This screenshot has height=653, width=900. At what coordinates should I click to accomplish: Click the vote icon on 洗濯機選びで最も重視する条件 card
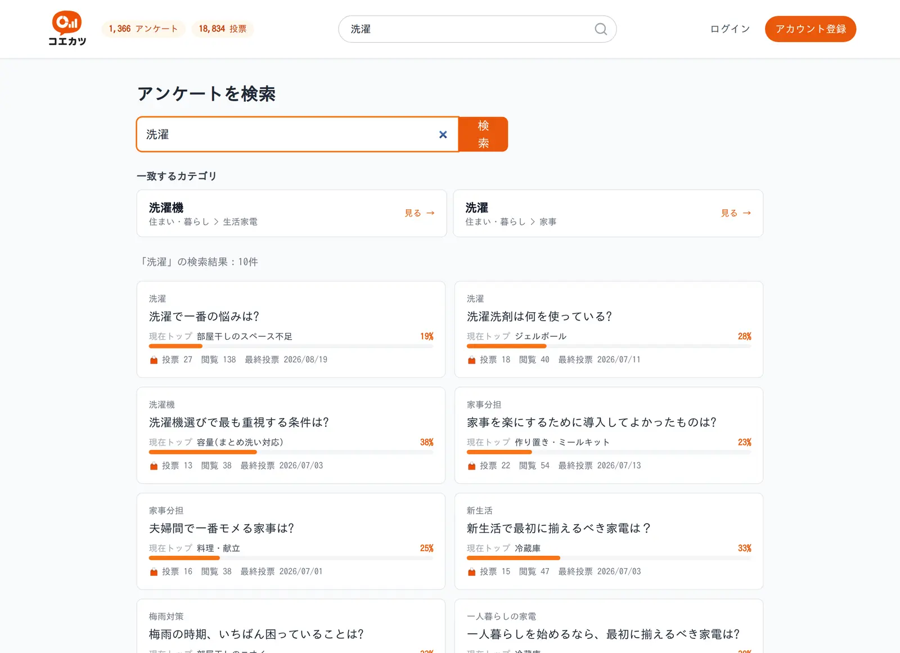[154, 466]
